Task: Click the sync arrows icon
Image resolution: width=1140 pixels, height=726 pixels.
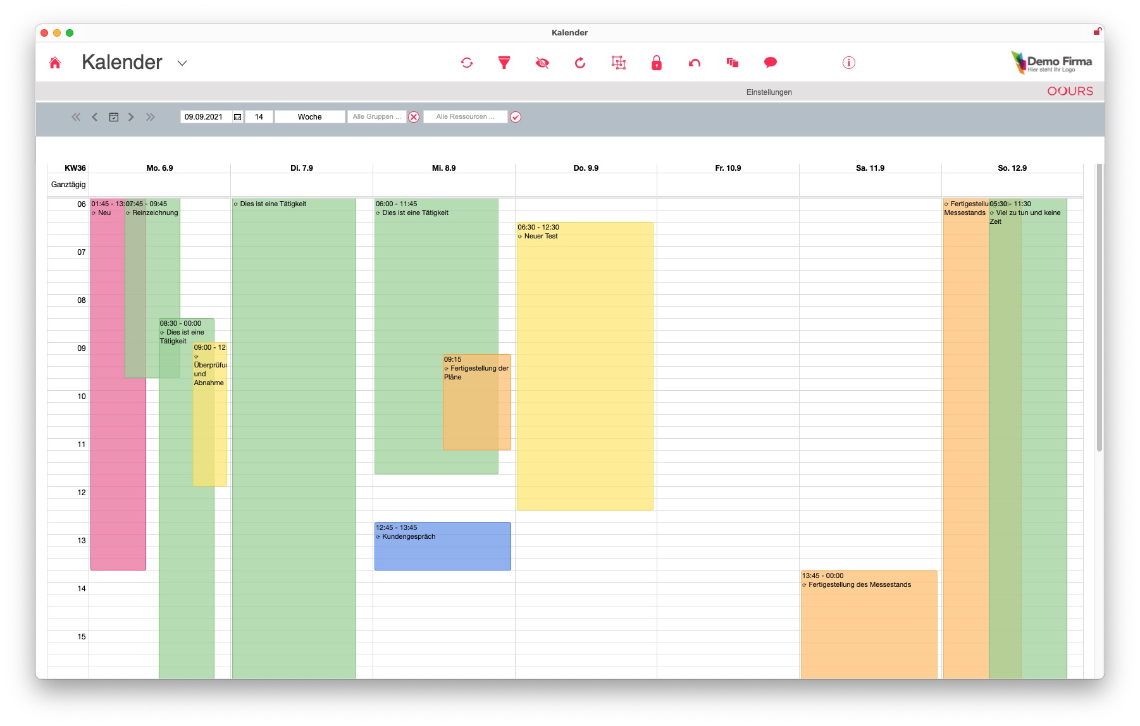Action: coord(467,63)
